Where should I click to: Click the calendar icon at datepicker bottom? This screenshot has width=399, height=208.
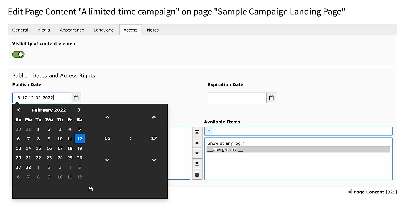pyautogui.click(x=90, y=189)
